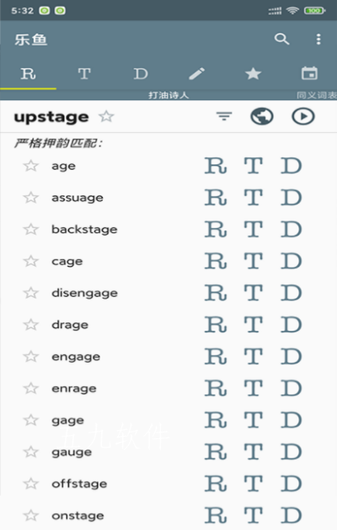This screenshot has width=337, height=530.
Task: Open the star favorites tab
Action: point(253,74)
